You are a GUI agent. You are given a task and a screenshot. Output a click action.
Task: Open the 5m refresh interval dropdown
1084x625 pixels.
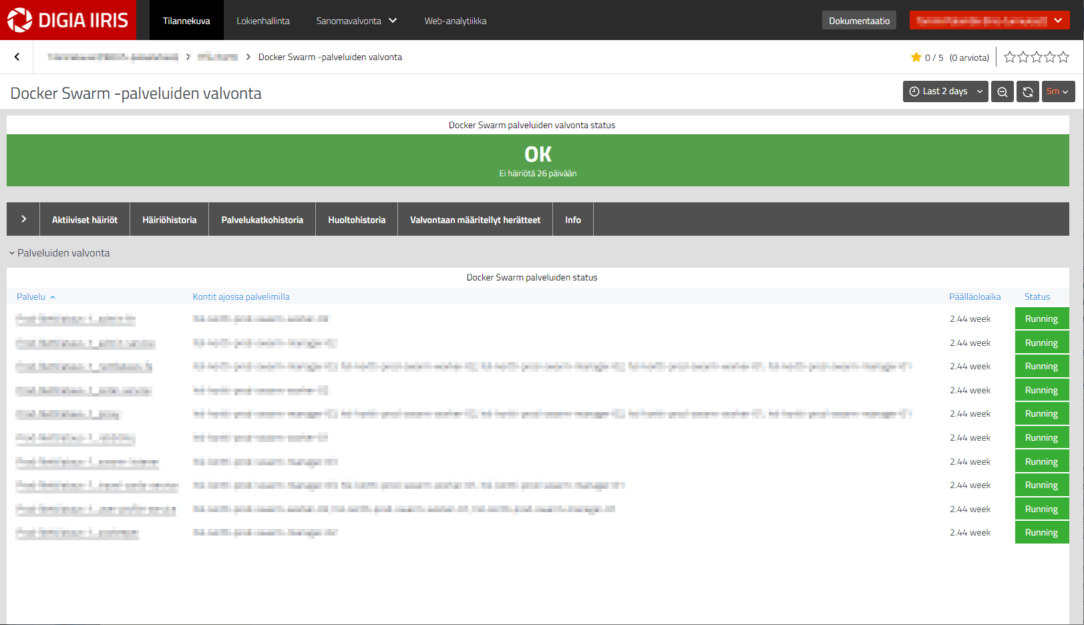(x=1058, y=91)
